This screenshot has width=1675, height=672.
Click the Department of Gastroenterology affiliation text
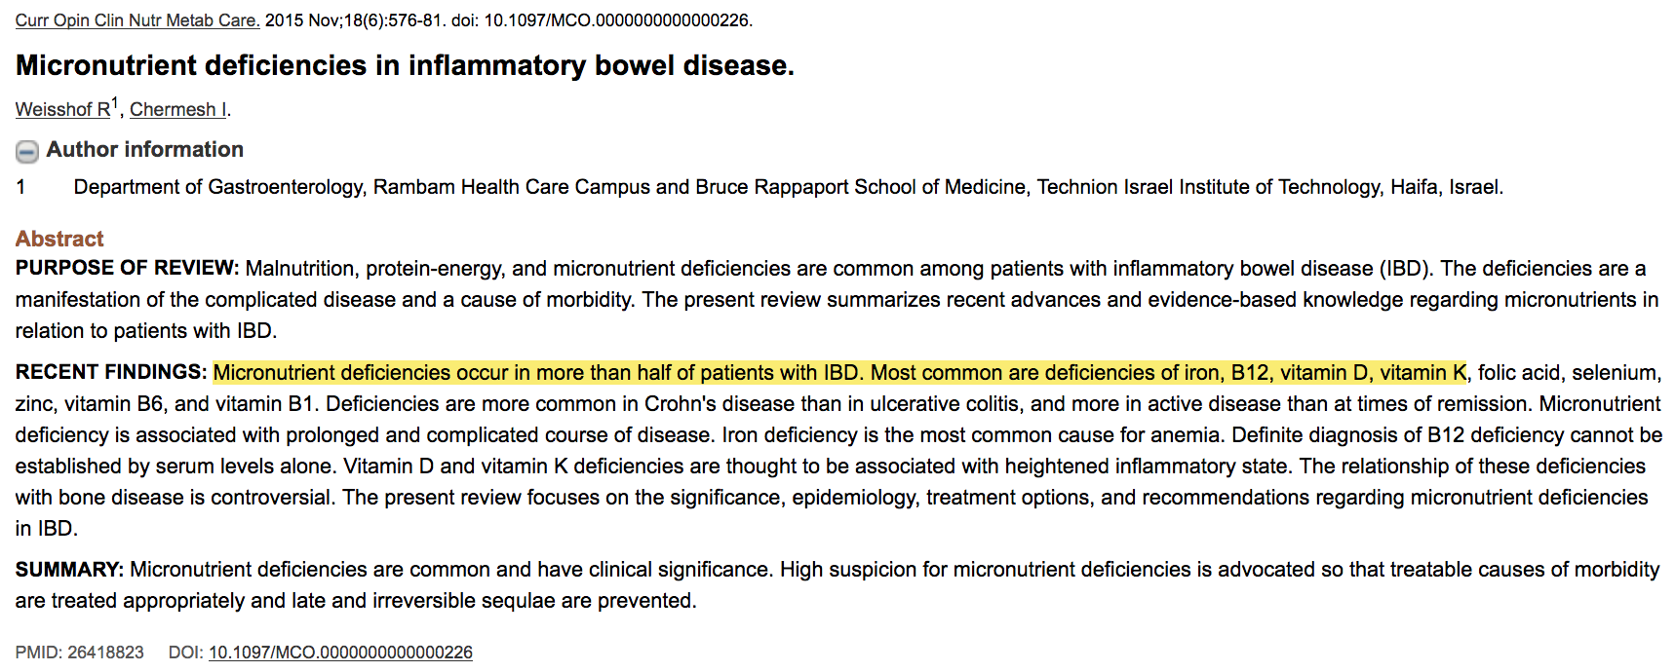coord(788,187)
